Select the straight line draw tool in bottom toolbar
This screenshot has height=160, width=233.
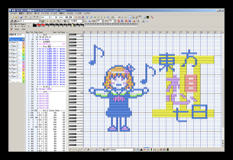tap(73, 150)
